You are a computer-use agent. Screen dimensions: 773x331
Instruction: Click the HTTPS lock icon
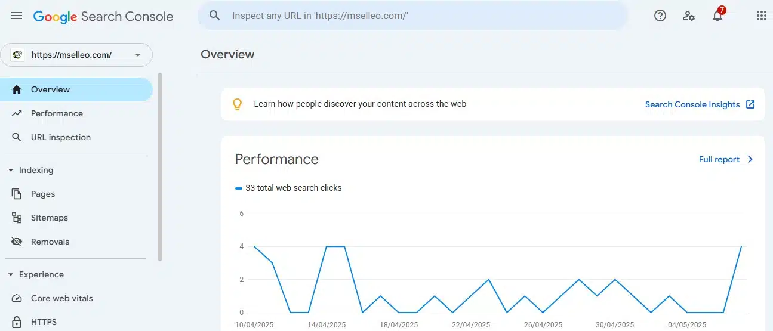click(17, 322)
